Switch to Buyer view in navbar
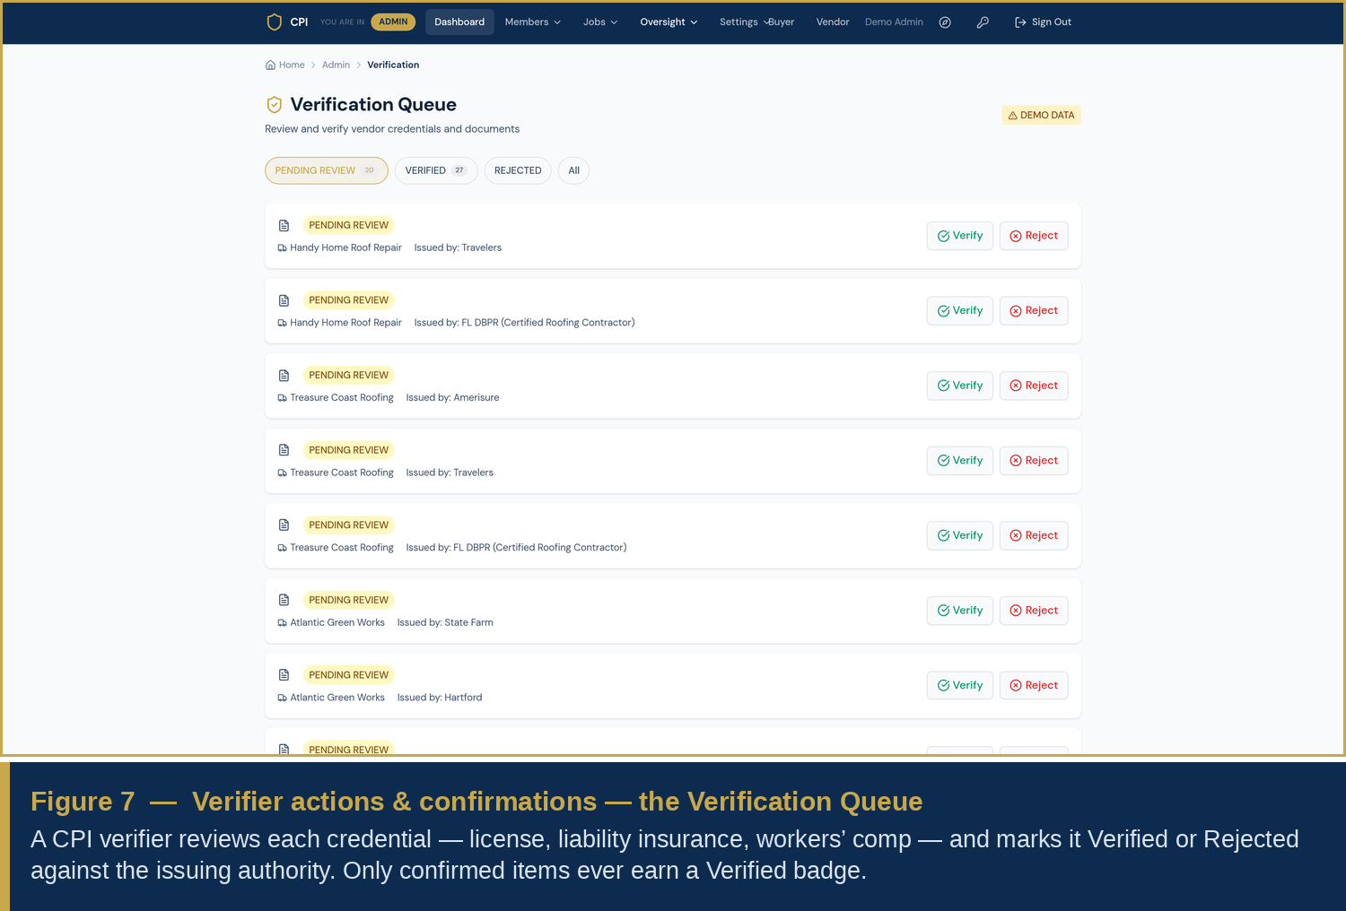Screen dimensions: 1346x911 click(782, 22)
